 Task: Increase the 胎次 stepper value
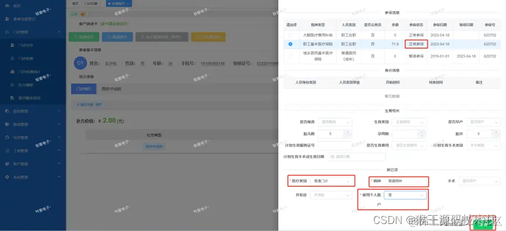coord(496,132)
